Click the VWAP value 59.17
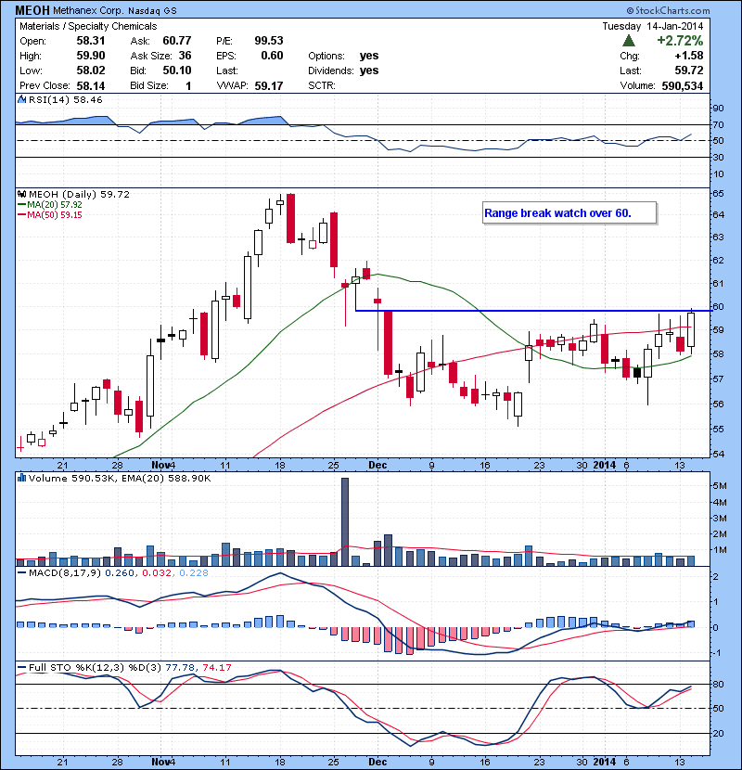 pyautogui.click(x=269, y=86)
